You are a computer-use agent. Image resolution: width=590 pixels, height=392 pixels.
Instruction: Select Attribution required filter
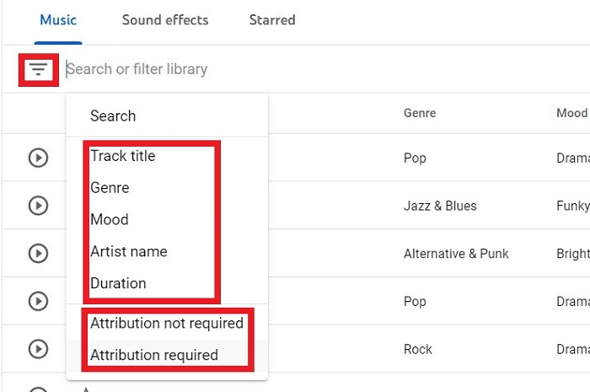[154, 355]
